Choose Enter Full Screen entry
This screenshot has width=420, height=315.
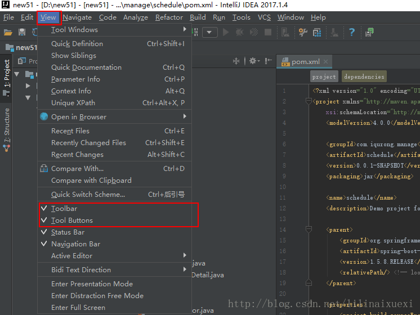(115, 307)
